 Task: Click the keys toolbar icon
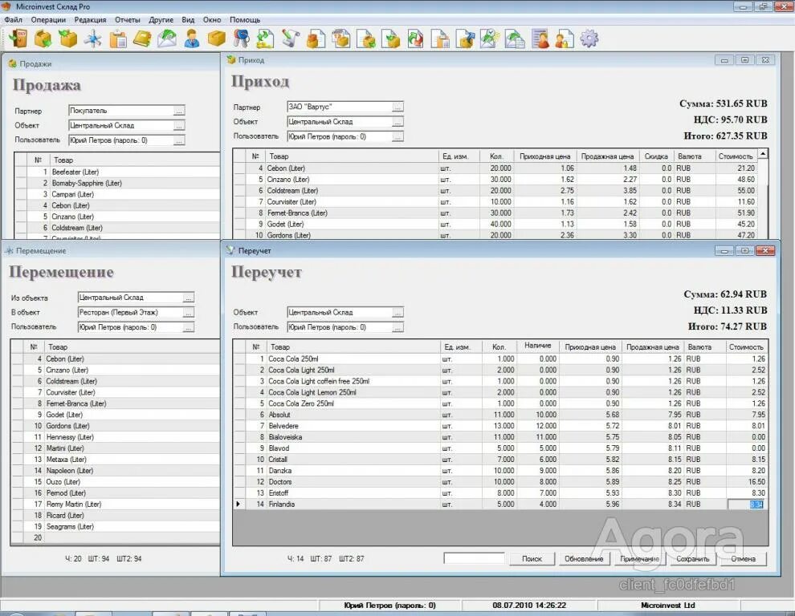[x=242, y=38]
